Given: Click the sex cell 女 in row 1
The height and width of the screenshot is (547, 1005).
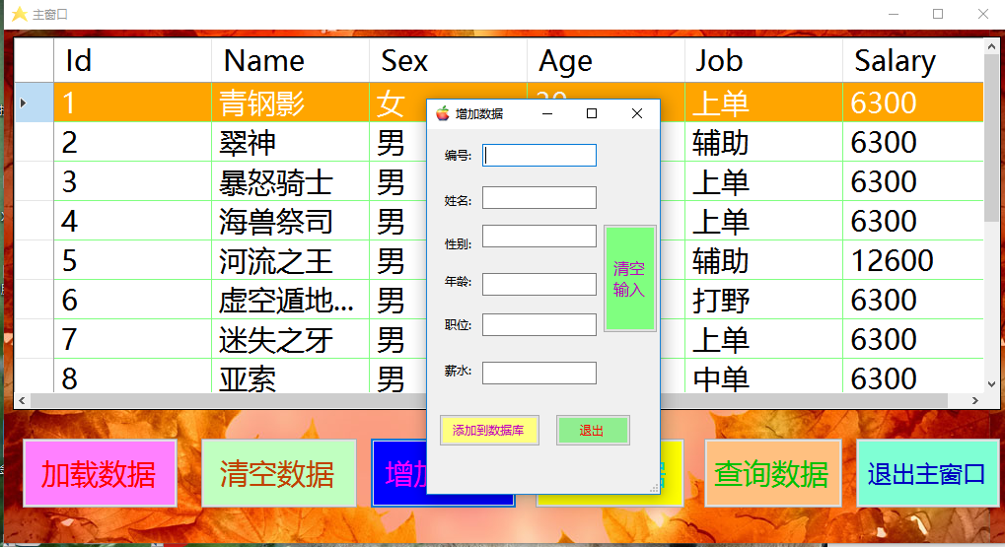Looking at the screenshot, I should pos(398,103).
